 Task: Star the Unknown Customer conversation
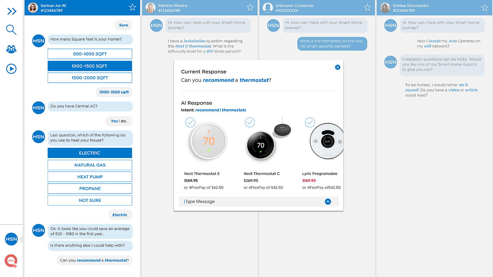367,7
